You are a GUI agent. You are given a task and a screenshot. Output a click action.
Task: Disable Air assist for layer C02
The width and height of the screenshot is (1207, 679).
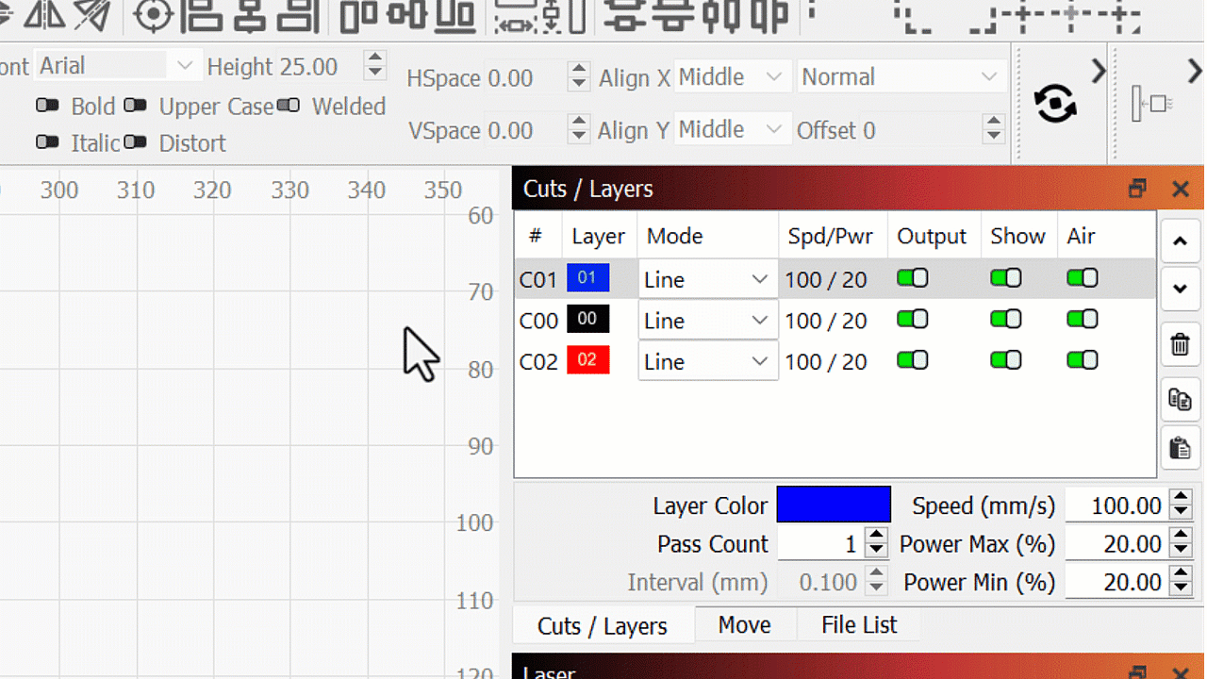point(1082,360)
